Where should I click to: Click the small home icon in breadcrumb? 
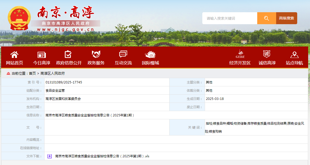pos(8,73)
